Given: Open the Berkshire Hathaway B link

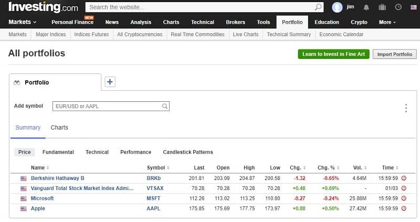Looking at the screenshot, I should click(x=57, y=178).
